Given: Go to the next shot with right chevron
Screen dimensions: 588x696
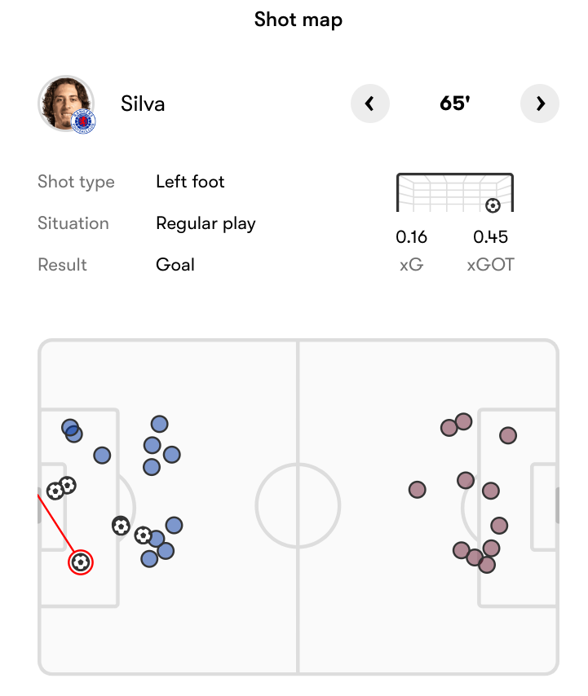Looking at the screenshot, I should coord(540,104).
